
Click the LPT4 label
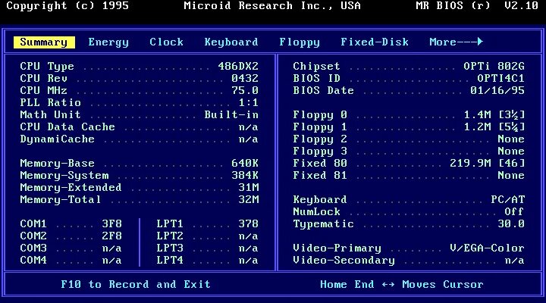click(x=170, y=261)
